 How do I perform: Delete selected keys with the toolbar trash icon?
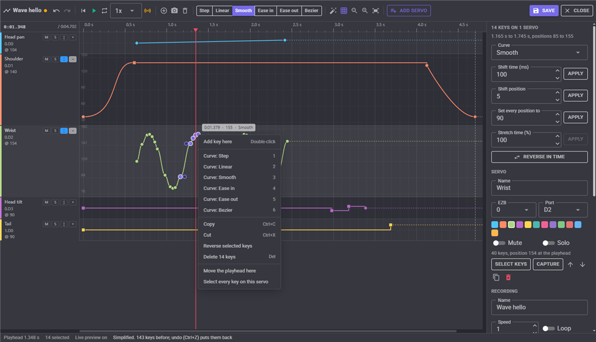(x=185, y=10)
